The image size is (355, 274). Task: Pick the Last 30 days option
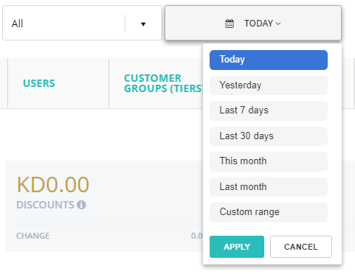tap(269, 136)
